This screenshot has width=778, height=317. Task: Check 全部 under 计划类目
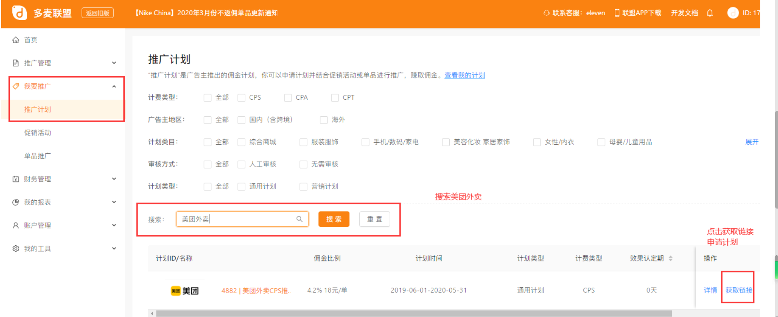point(207,142)
